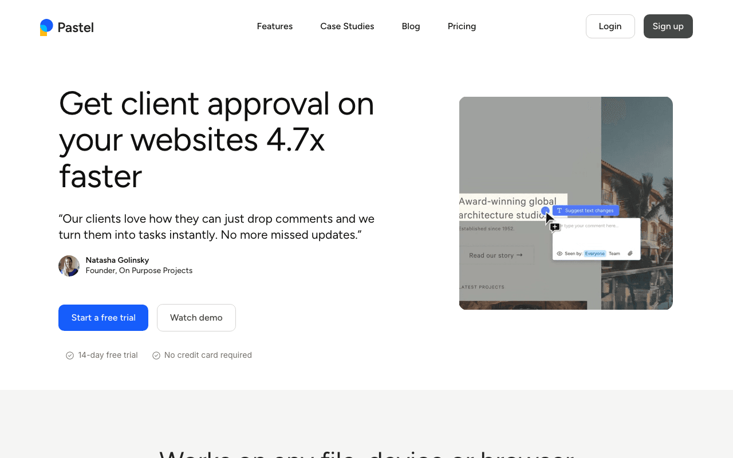Click the checkmark icon beside No credit card required

pos(156,356)
